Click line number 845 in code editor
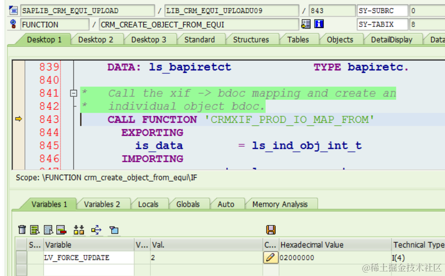 click(x=49, y=146)
